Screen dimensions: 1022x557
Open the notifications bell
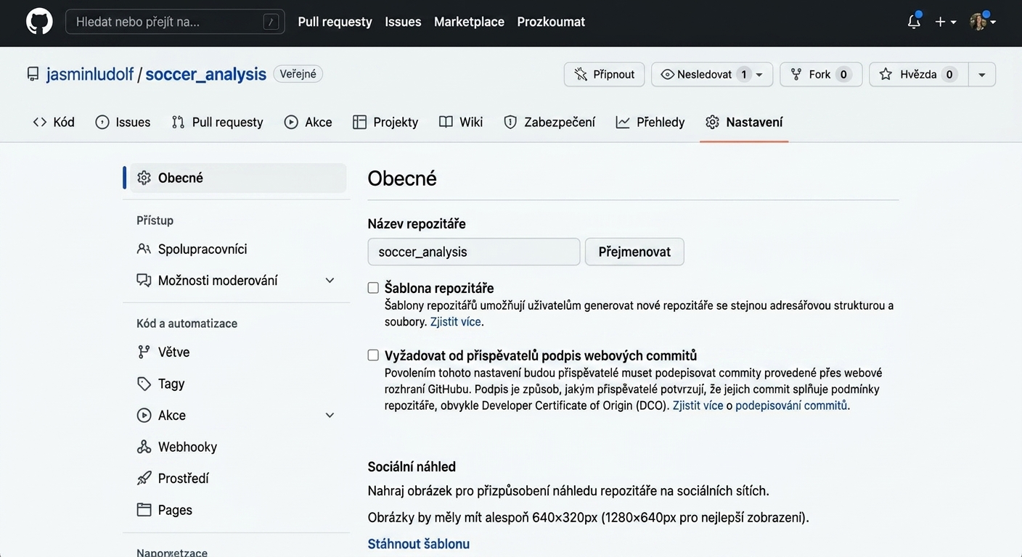(x=914, y=22)
